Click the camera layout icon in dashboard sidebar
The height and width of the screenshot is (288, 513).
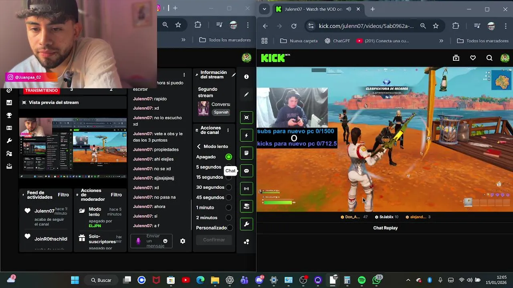click(x=246, y=206)
